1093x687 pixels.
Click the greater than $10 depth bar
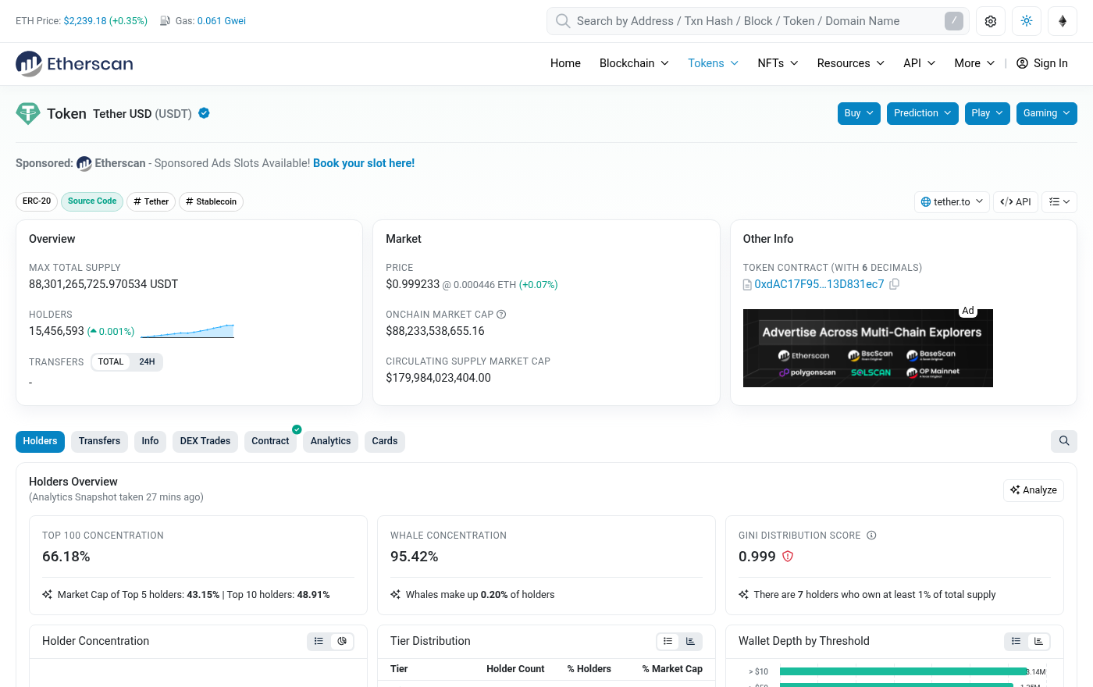tap(903, 671)
